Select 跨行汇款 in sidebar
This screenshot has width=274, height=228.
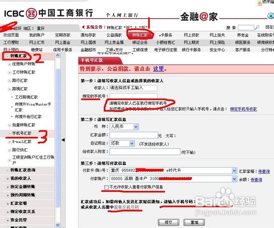coord(20,81)
